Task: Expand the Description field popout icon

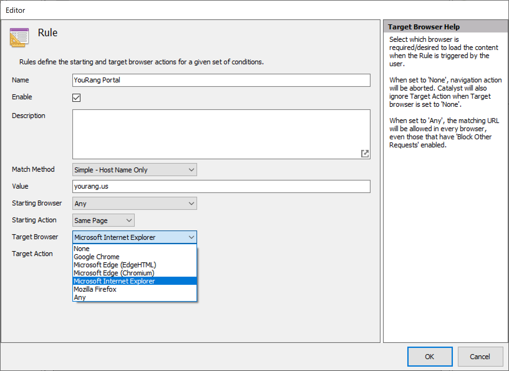Action: [x=365, y=153]
